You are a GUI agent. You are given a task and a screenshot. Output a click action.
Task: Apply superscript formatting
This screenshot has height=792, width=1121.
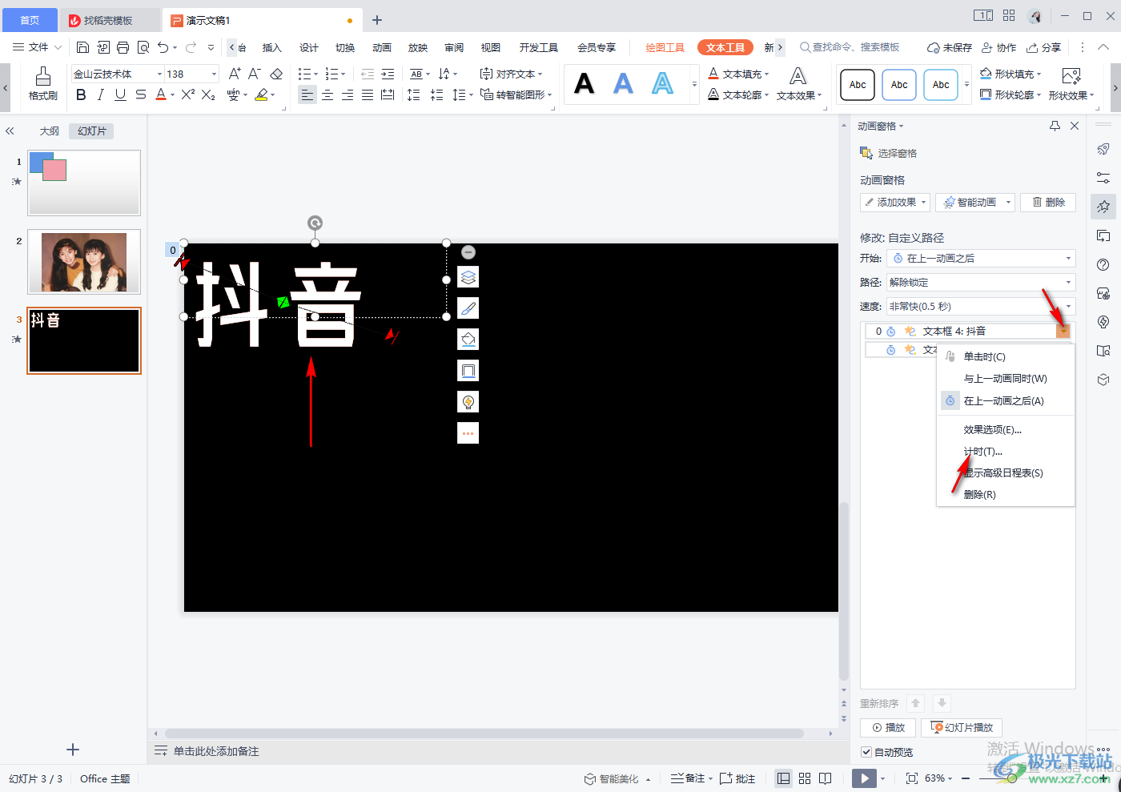click(187, 95)
